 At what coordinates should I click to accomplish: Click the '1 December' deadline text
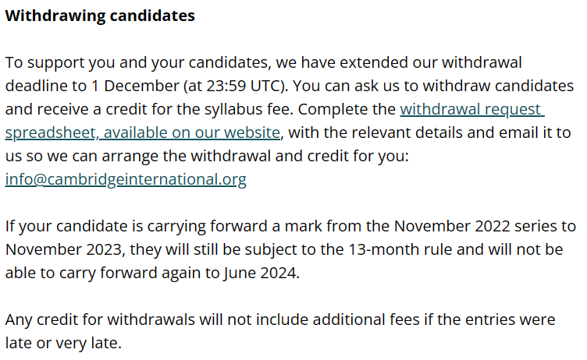(135, 86)
